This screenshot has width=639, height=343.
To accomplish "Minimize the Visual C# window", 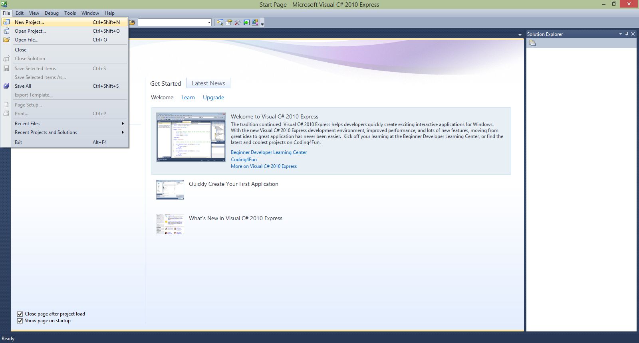I will click(603, 4).
